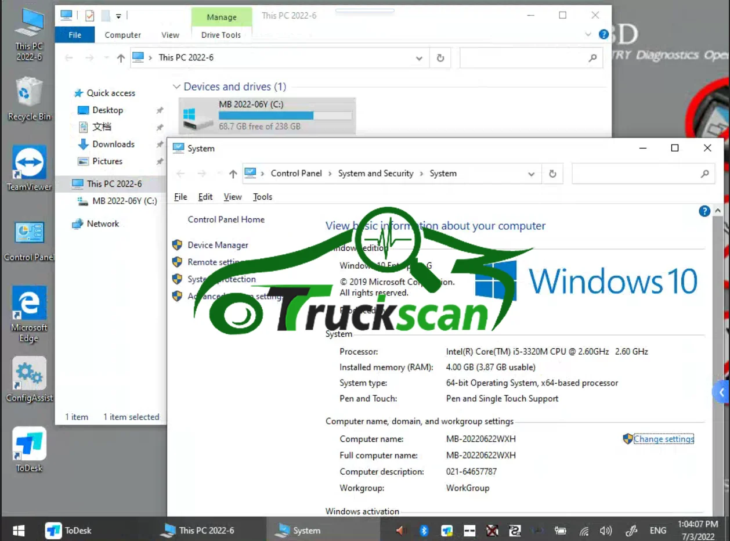Screen dimensions: 730x541
Task: Open the Recycle Bin desktop icon
Action: click(x=29, y=99)
